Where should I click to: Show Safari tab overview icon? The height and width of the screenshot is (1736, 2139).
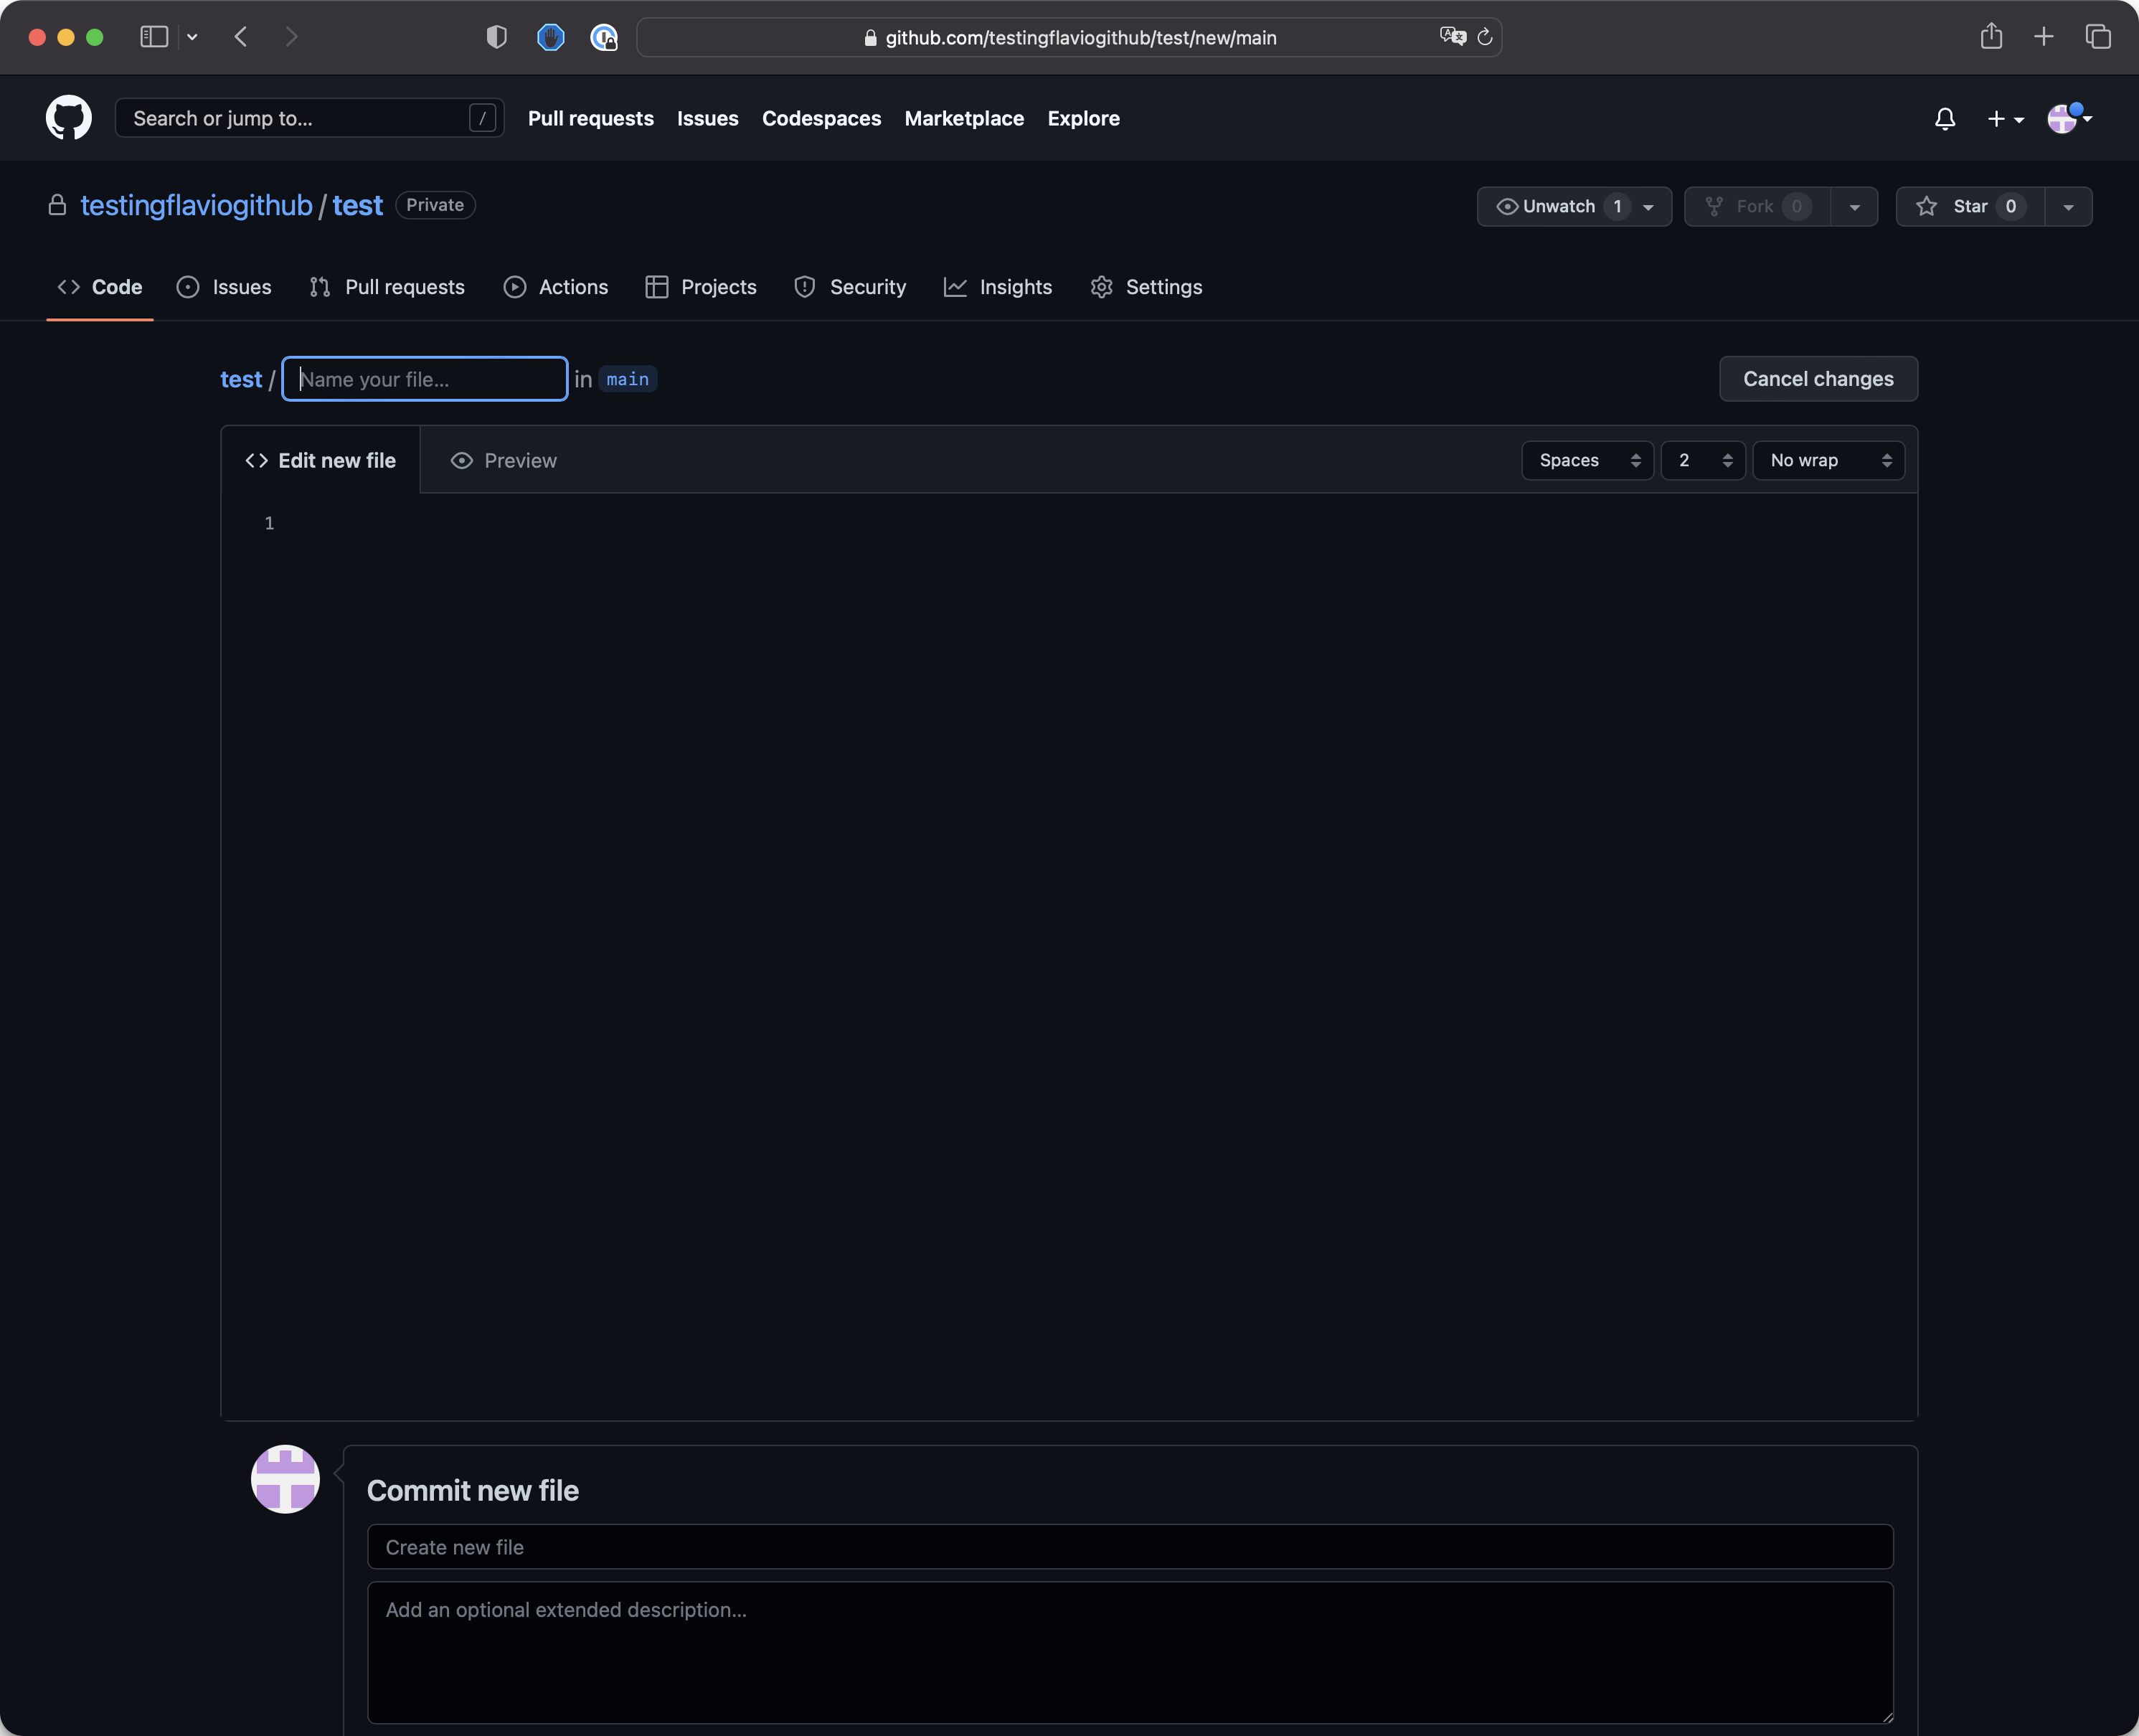pyautogui.click(x=2097, y=37)
